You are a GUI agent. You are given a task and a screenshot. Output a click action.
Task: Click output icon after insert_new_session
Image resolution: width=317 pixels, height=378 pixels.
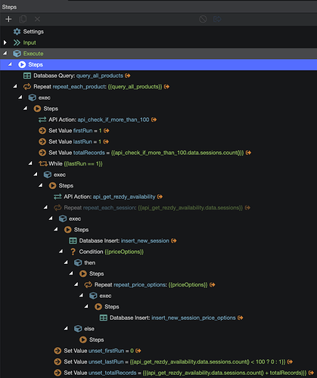tap(173, 240)
